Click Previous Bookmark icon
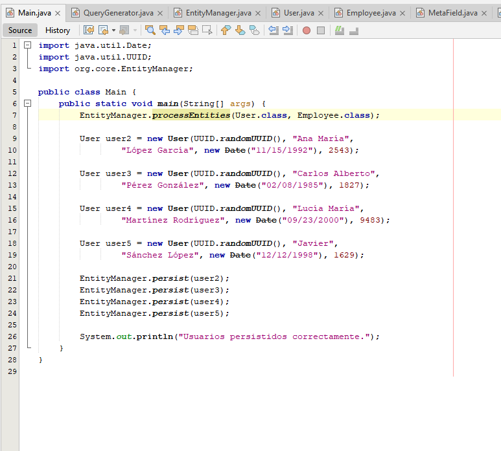The image size is (501, 451). [x=226, y=30]
